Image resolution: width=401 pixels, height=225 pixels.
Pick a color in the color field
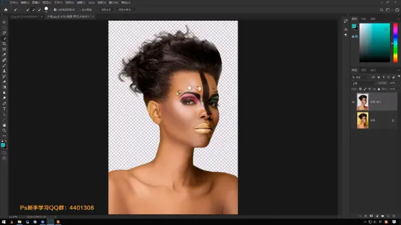(375, 42)
